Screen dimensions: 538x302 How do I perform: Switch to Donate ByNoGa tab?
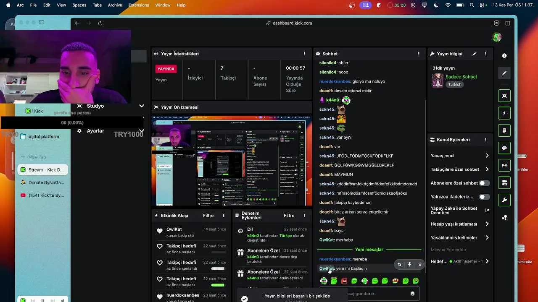tap(42, 182)
